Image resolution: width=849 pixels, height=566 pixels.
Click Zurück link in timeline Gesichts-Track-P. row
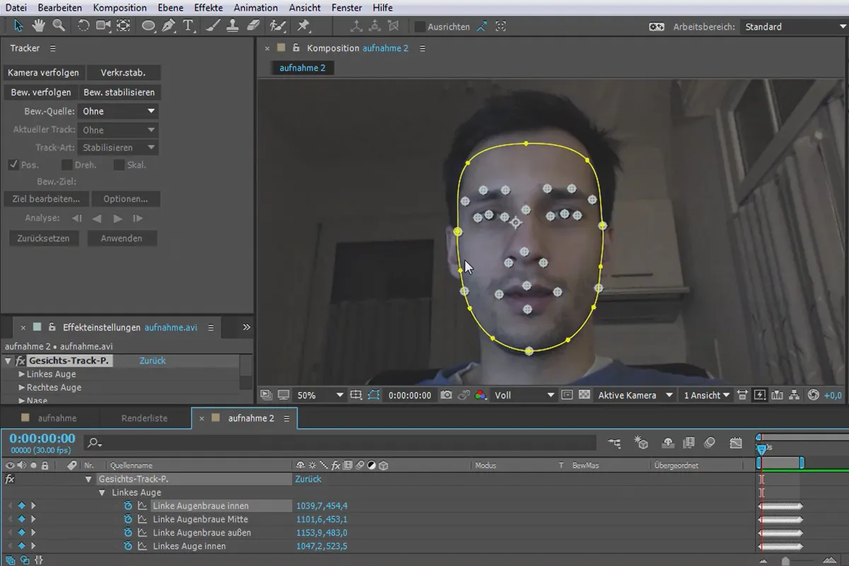click(x=308, y=479)
